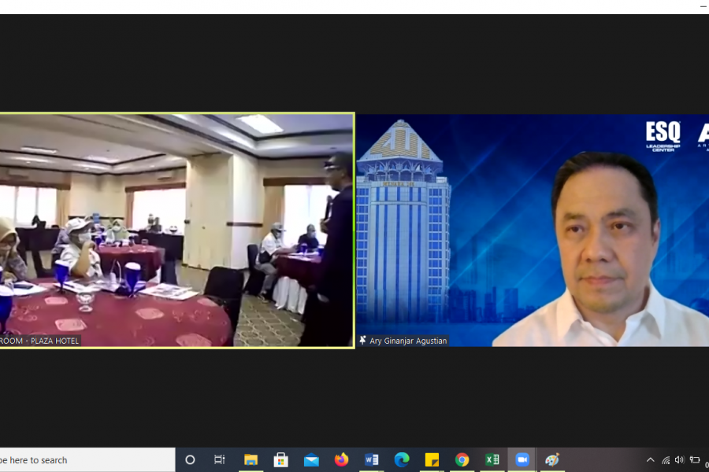Click the speaker volume icon
Image resolution: width=709 pixels, height=472 pixels.
tap(680, 460)
